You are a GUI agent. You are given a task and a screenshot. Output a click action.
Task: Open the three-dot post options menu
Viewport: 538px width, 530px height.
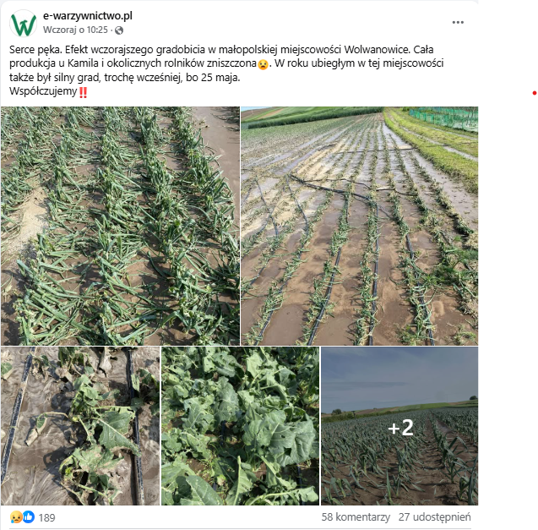click(x=458, y=22)
